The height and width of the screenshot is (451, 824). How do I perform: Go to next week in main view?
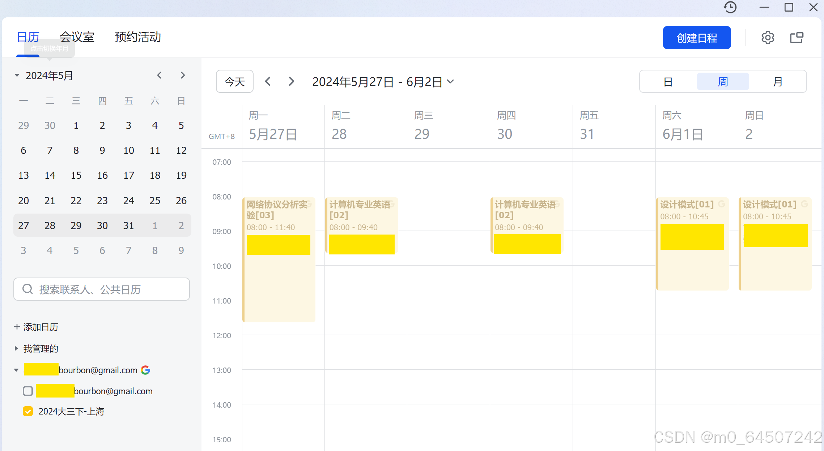click(x=291, y=81)
